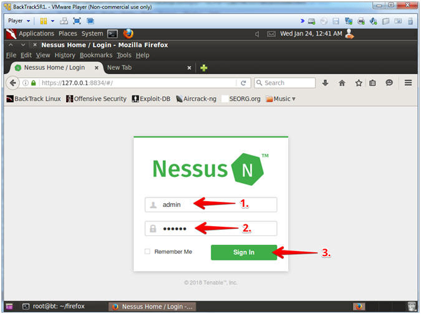Close the Nessus Home / Login tab
Image resolution: width=421 pixels, height=314 pixels.
pyautogui.click(x=97, y=68)
